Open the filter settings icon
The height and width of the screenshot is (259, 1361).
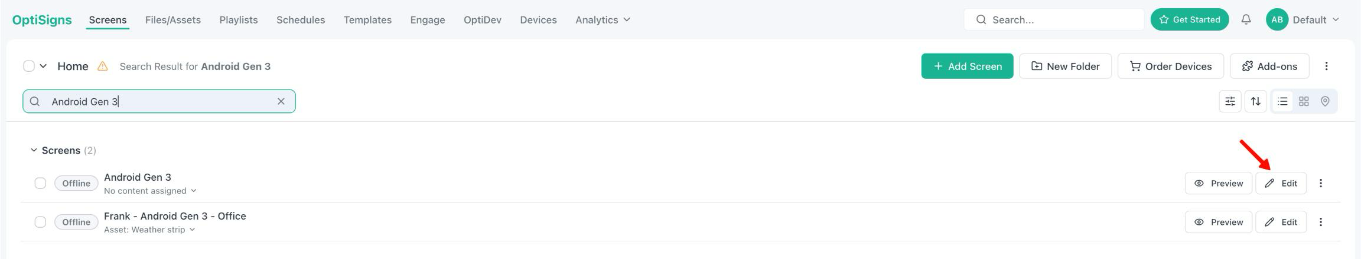tap(1230, 101)
